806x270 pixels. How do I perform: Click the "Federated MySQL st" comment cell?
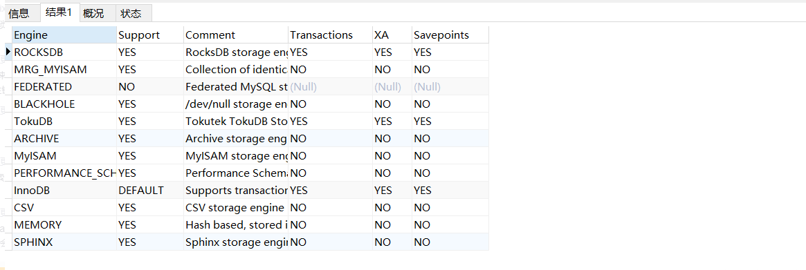tap(236, 87)
